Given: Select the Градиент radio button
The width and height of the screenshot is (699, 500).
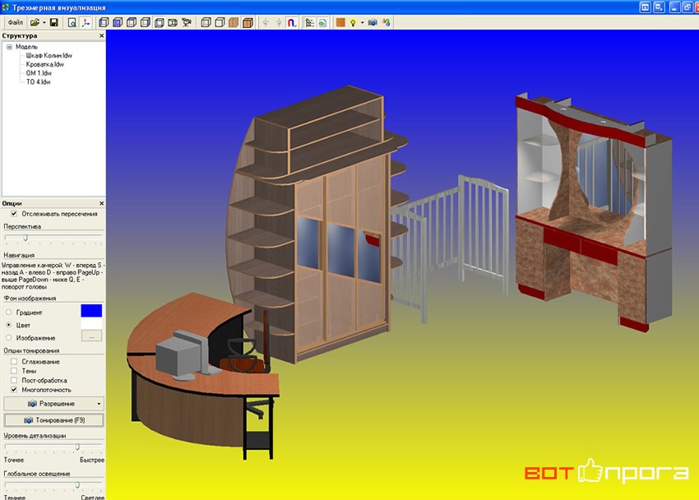Looking at the screenshot, I should (x=8, y=312).
